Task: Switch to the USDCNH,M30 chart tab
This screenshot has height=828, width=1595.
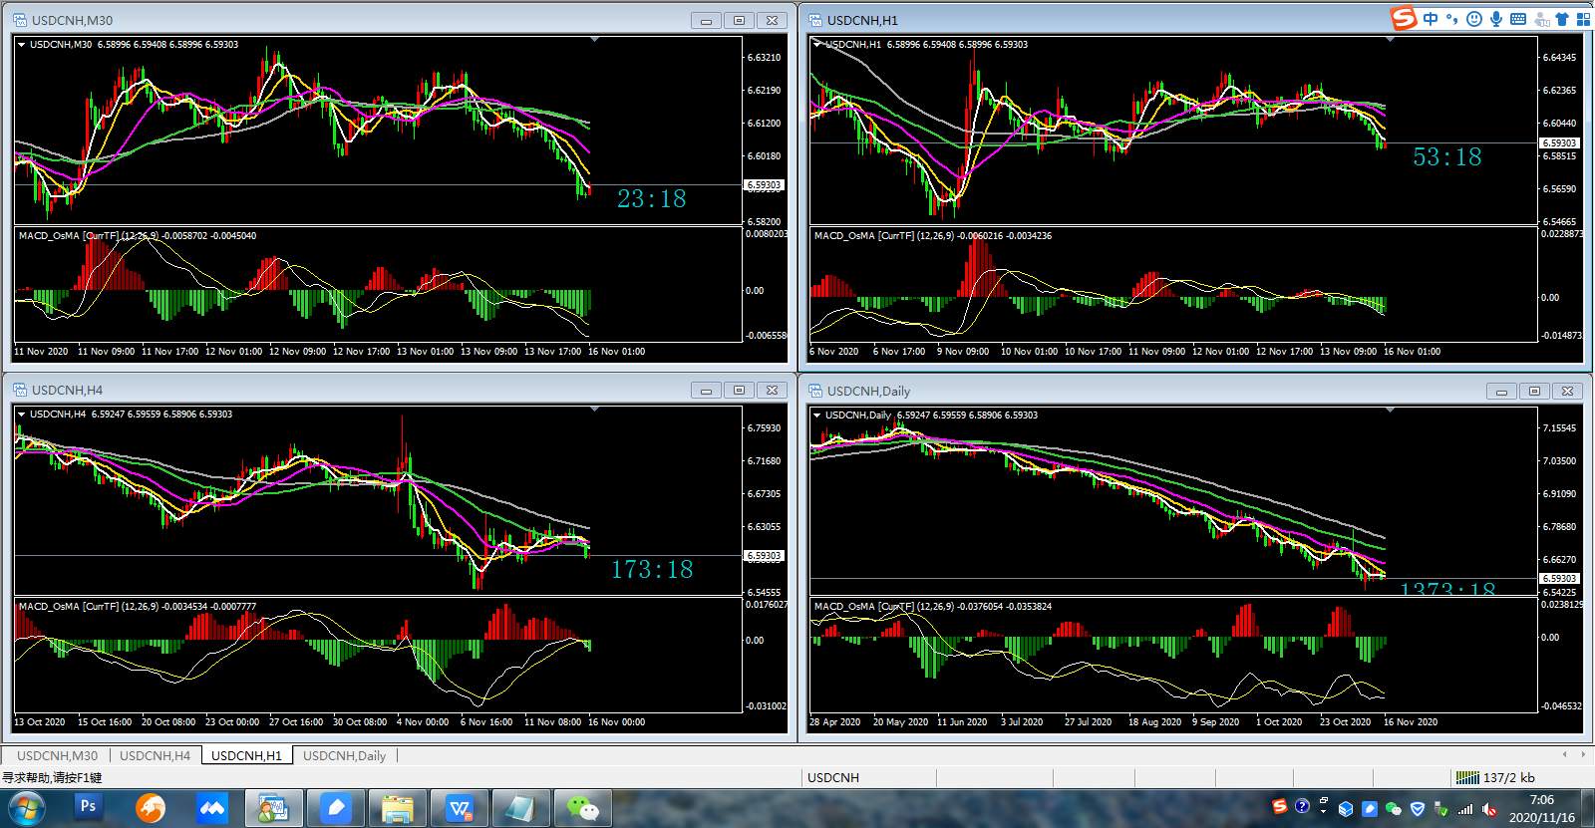Action: point(57,755)
